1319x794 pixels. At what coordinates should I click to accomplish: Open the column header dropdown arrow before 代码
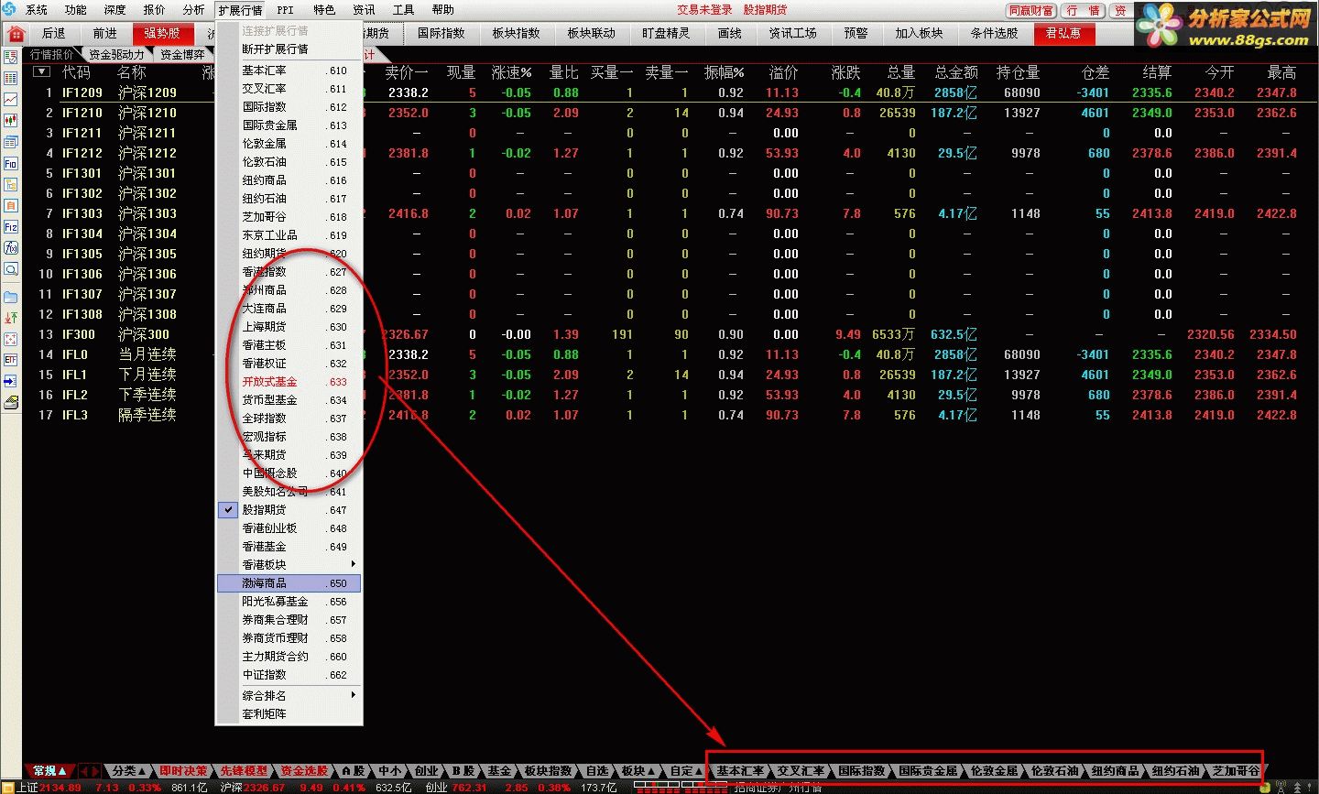click(x=41, y=71)
